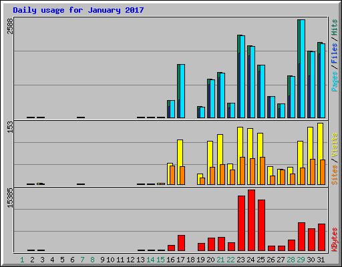Select green day label 21

click(x=220, y=260)
